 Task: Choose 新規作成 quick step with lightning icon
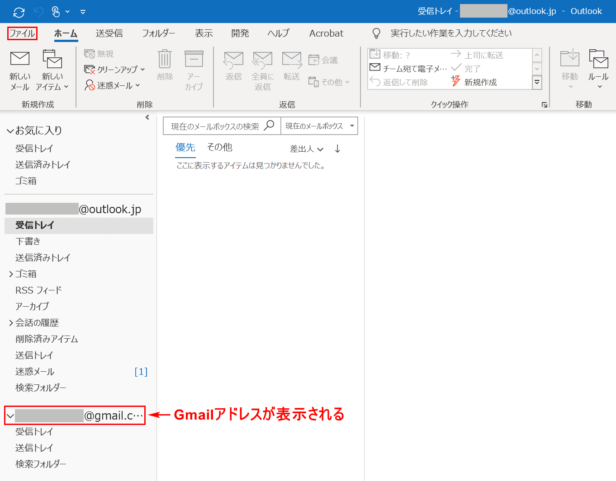point(474,82)
